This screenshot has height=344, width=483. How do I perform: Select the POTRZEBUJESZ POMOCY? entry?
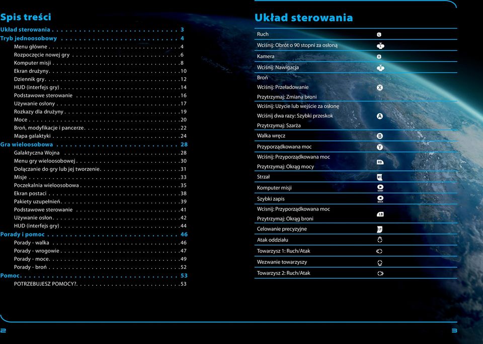coord(100,284)
